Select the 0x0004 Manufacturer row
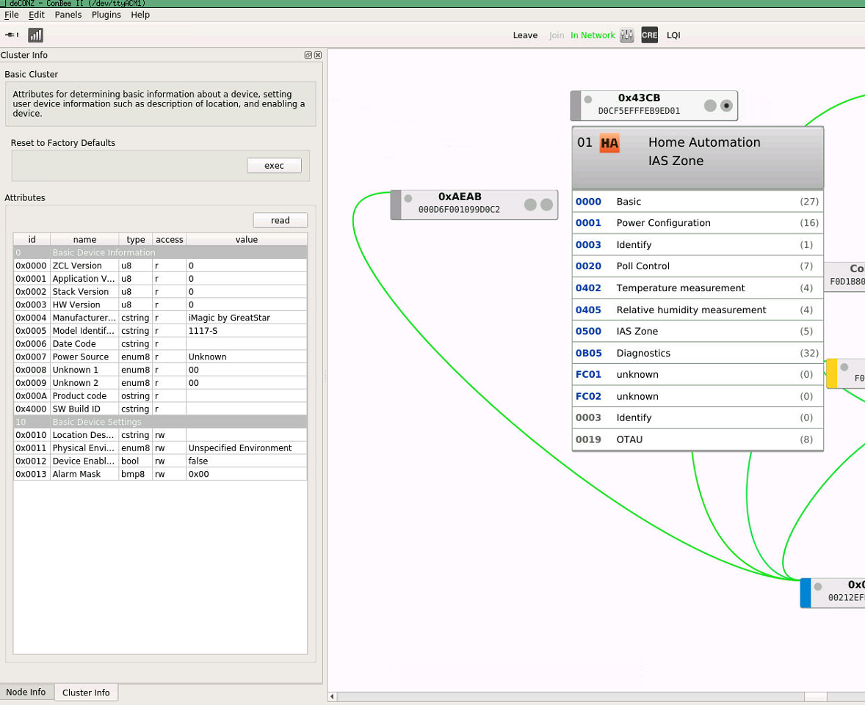Viewport: 865px width, 705px height. tap(161, 318)
